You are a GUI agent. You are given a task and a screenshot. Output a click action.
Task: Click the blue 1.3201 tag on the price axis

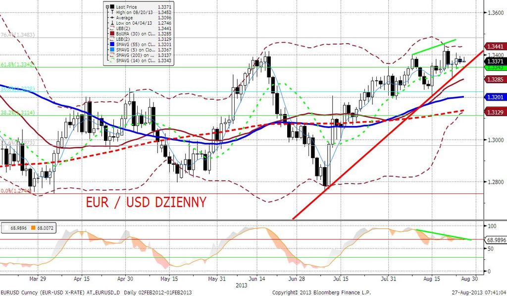[495, 97]
